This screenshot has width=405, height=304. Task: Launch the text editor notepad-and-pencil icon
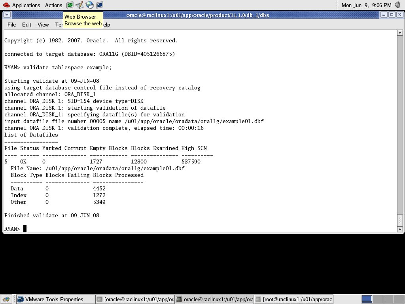point(79,5)
